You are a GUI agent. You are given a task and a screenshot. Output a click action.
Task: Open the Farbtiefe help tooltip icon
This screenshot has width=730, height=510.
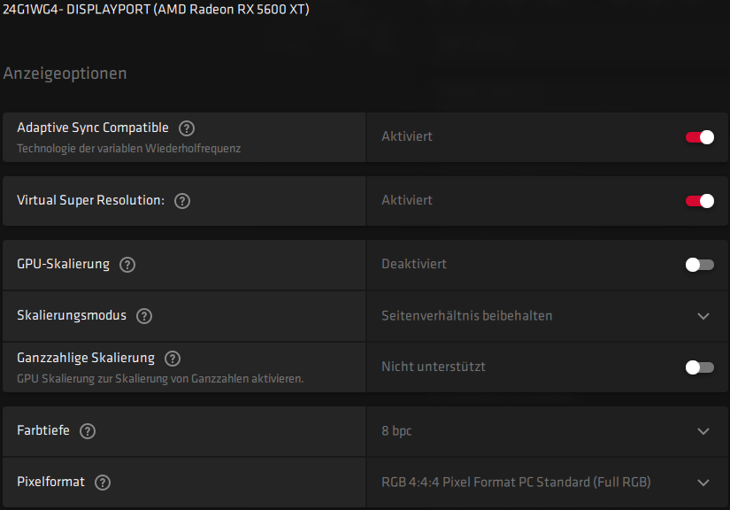point(87,431)
